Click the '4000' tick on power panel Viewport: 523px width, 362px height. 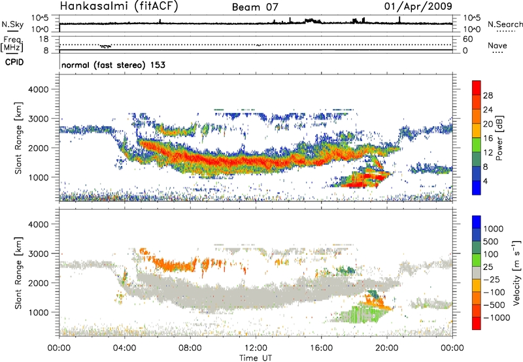pos(39,90)
